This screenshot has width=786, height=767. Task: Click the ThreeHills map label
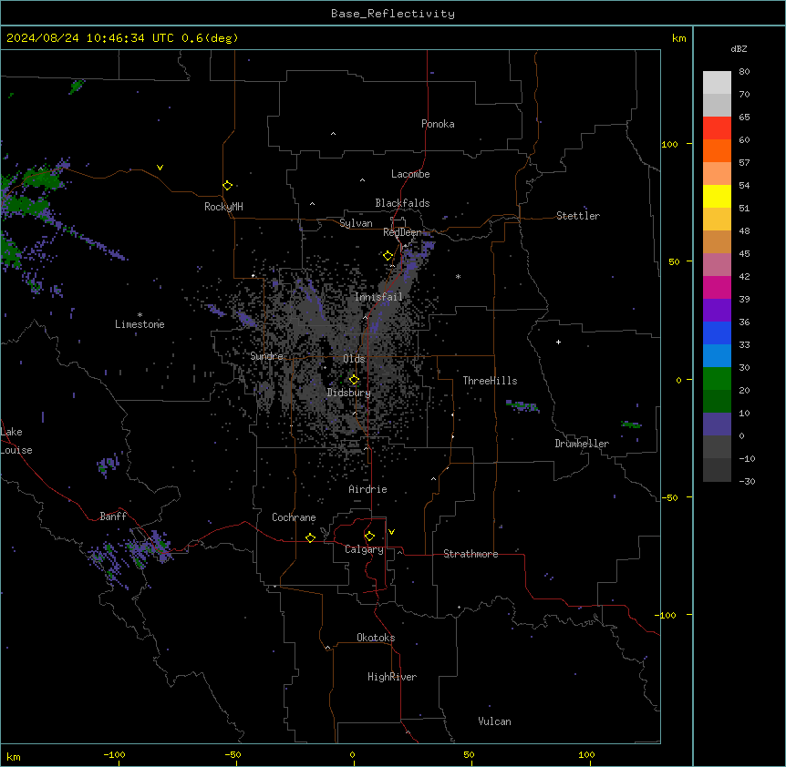490,381
